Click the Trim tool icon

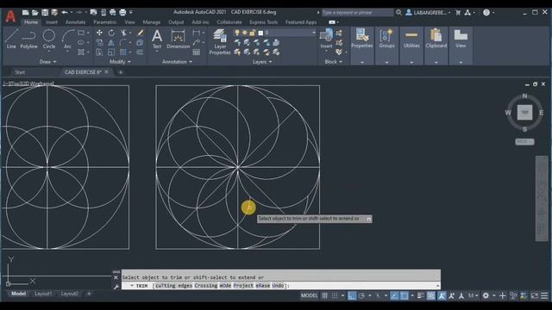click(x=123, y=33)
